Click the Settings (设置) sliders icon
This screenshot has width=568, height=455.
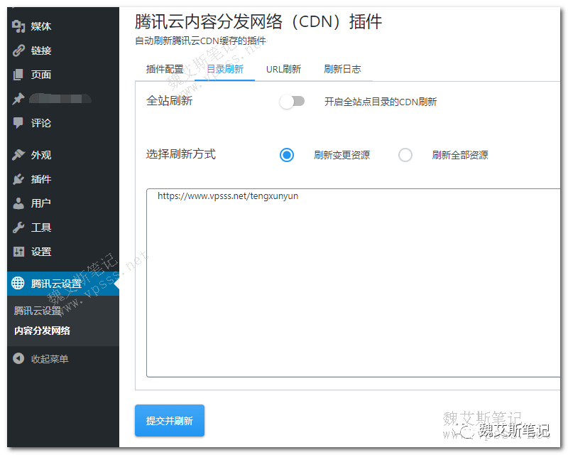click(x=18, y=252)
